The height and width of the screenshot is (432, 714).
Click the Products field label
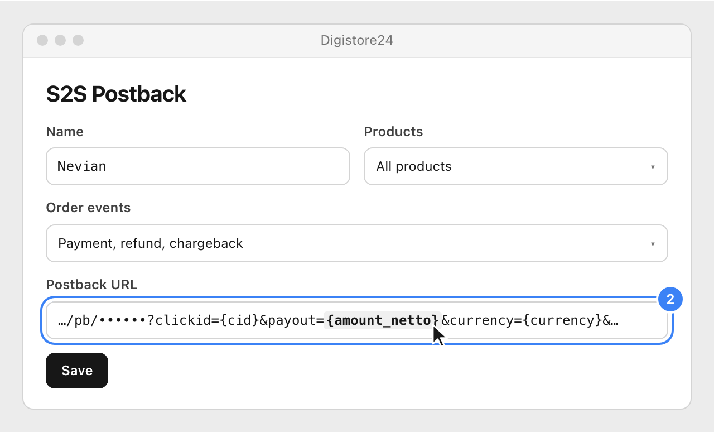pyautogui.click(x=393, y=132)
